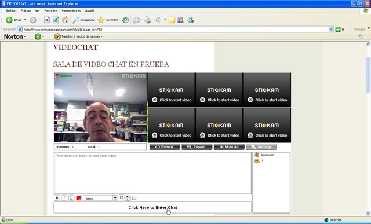Expand the Edit icon dropdown arrow
Viewport: 371px width, 224px height.
point(165,20)
